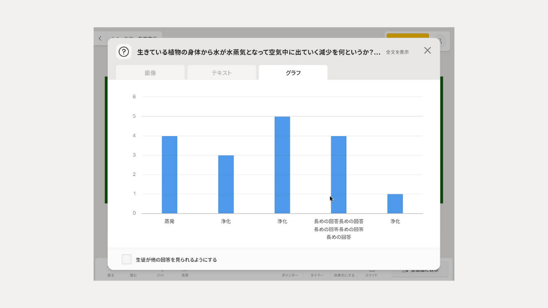The height and width of the screenshot is (308, 548).
Task: Click the truncated question title text
Action: pos(259,52)
